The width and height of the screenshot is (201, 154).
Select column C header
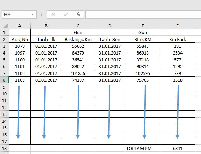pos(78,26)
